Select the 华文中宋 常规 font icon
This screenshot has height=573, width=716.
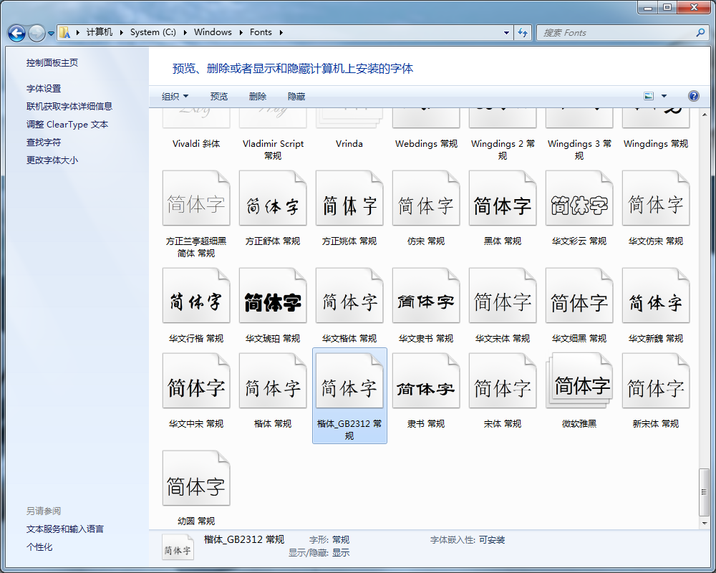pyautogui.click(x=196, y=381)
